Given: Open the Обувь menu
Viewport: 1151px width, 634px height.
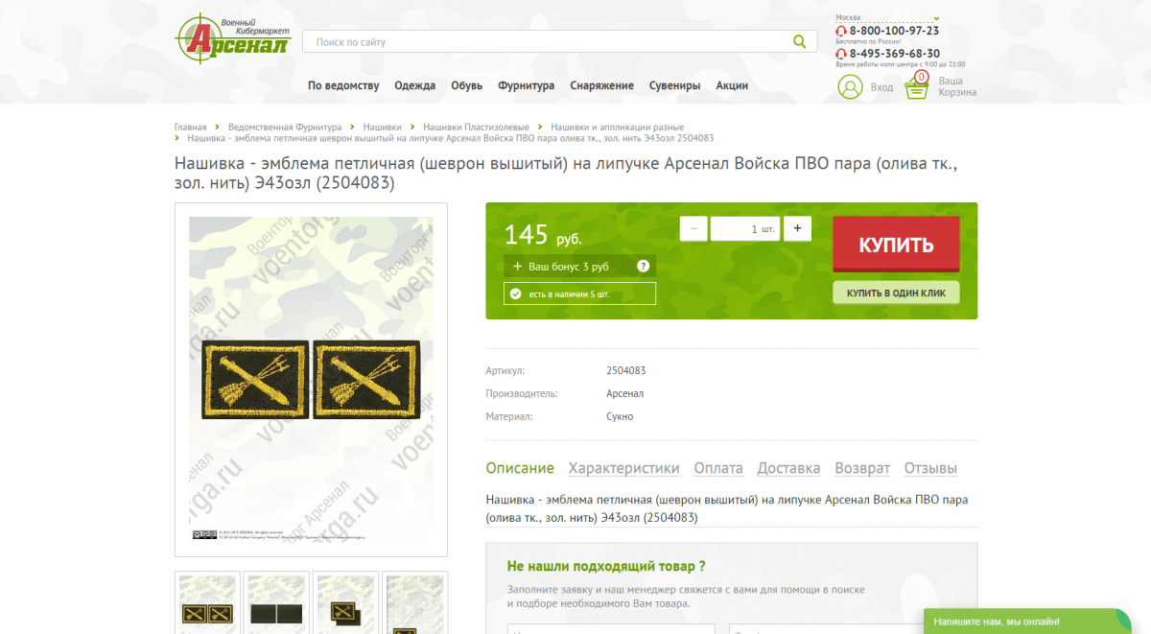Looking at the screenshot, I should tap(467, 85).
